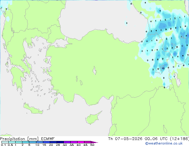Image resolution: width=189 pixels, height=146 pixels.
Task: Click the island of Crete on the map
Action: pyautogui.click(x=33, y=109)
